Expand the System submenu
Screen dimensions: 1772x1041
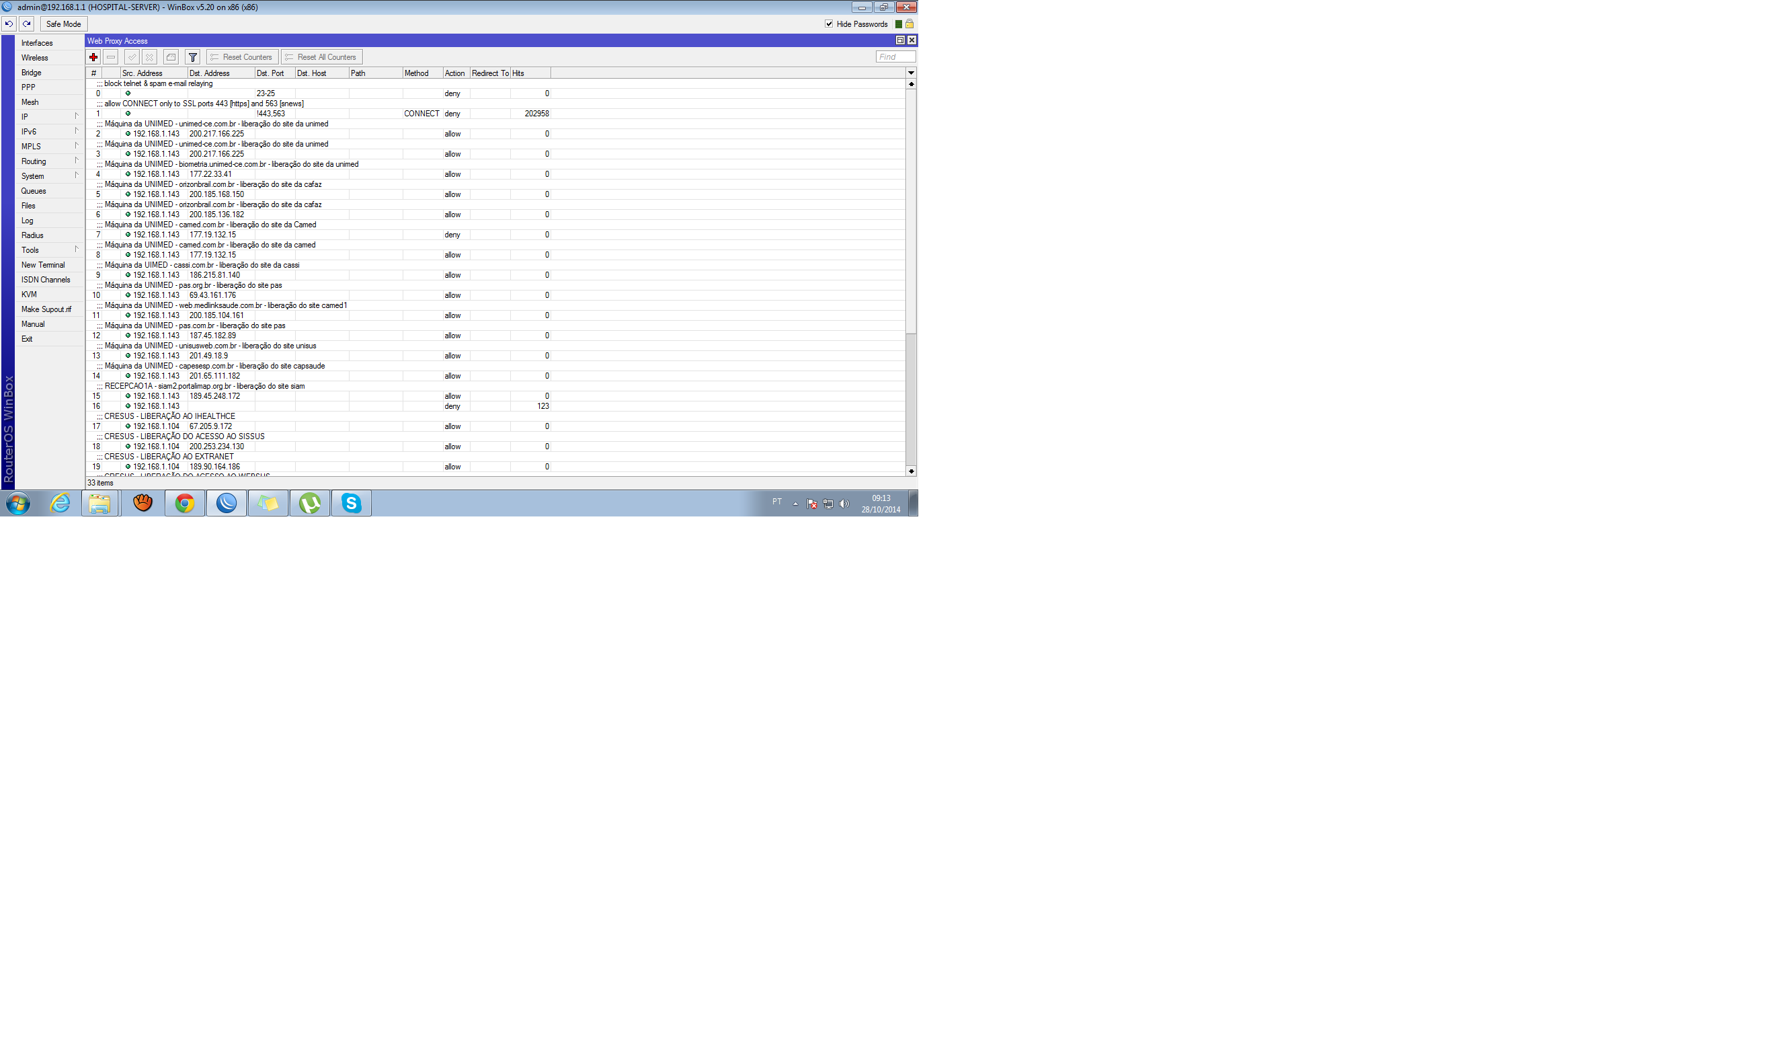point(49,176)
